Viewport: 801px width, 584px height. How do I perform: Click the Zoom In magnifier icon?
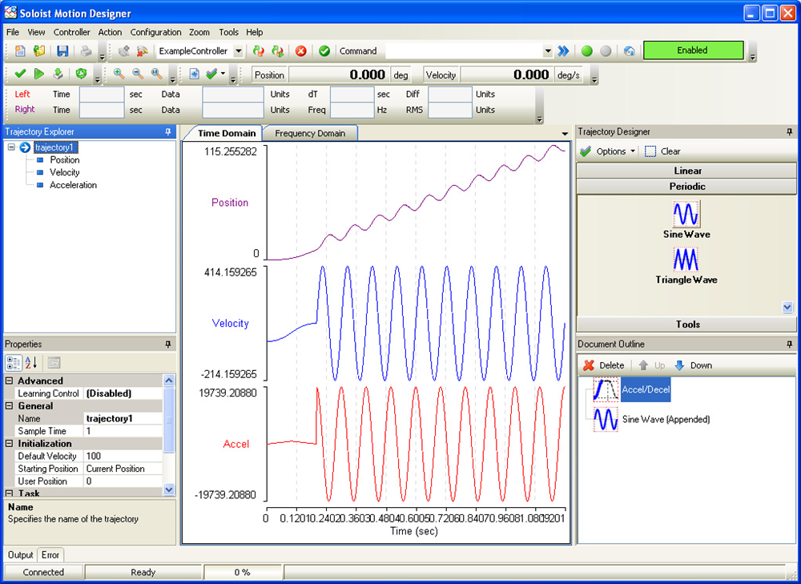(119, 74)
